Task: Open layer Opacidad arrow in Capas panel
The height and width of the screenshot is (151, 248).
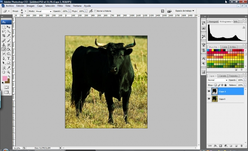Action: (x=245, y=80)
